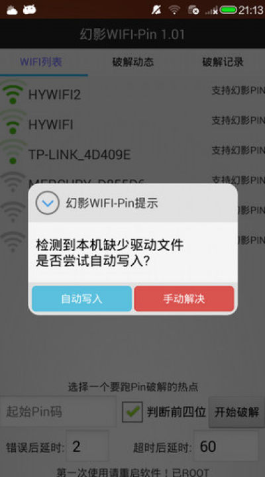Screen dimensions: 265x477
Task: Open the 破解记录 tab
Action: tap(223, 62)
